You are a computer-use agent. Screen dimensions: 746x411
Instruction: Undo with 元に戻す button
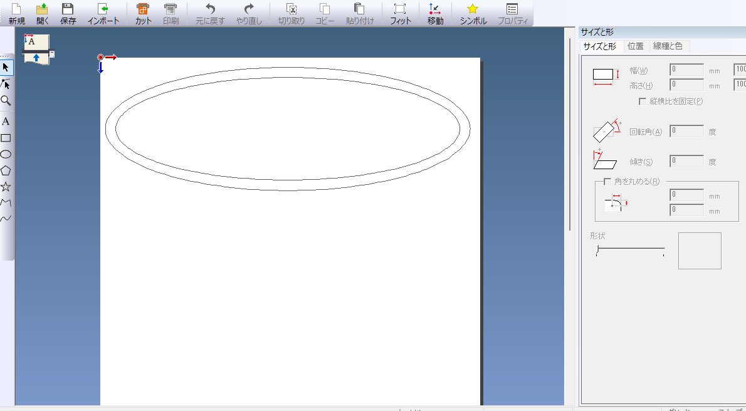coord(210,13)
